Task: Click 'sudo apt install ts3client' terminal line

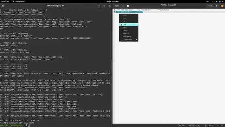Action: 15,52
